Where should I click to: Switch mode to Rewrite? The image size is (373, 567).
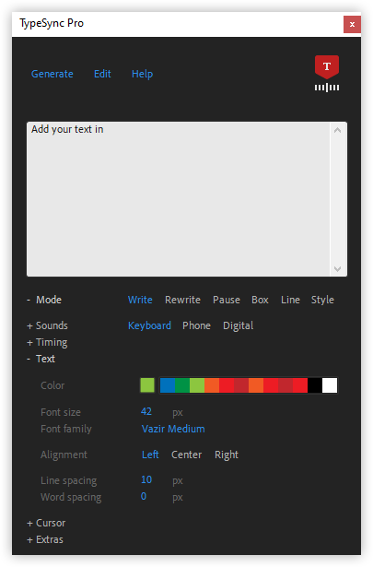pyautogui.click(x=182, y=300)
